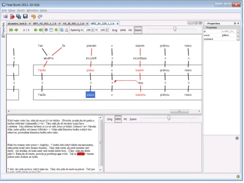Viewport: 244px width, 183px height.
Task: Close the HRD_2H_228_t_1.b tab
Action: click(x=117, y=24)
